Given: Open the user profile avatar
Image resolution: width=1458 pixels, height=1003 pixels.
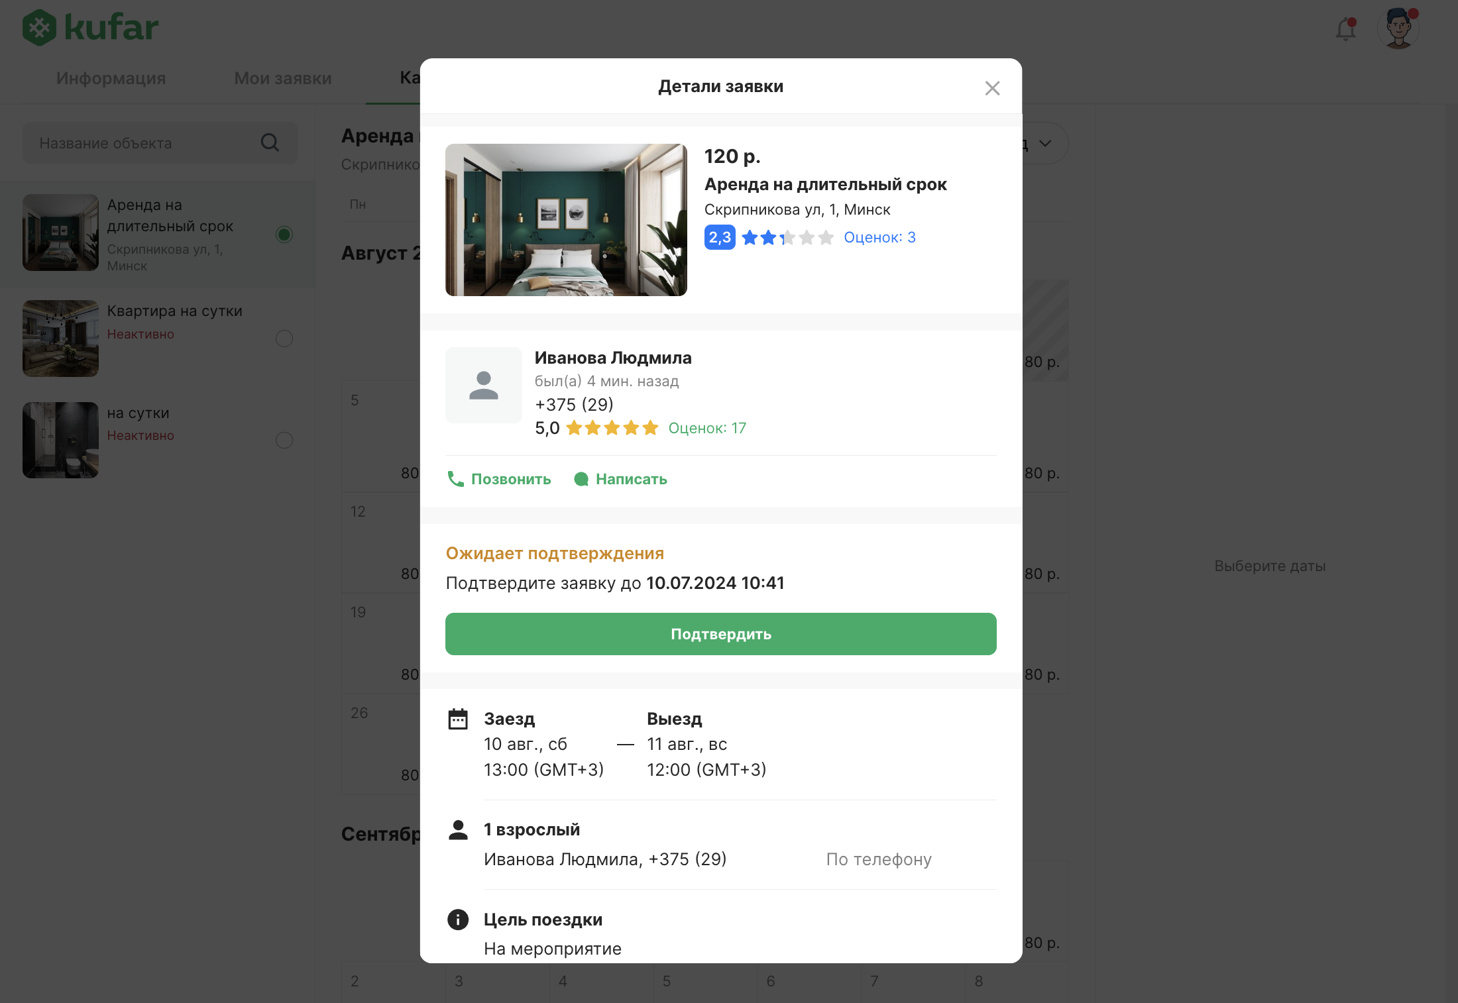Looking at the screenshot, I should click(1398, 28).
